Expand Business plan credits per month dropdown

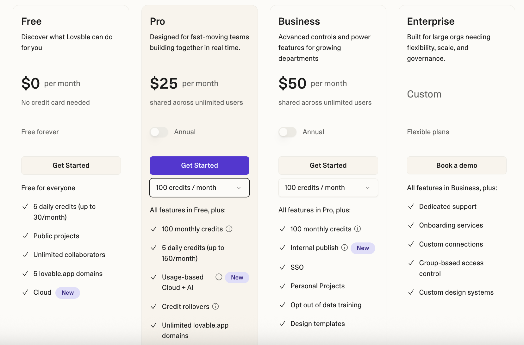pyautogui.click(x=328, y=188)
